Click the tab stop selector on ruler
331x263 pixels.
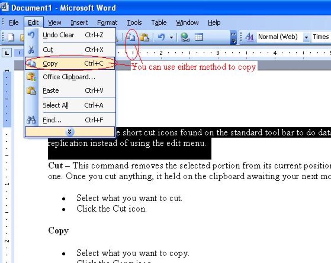7,52
